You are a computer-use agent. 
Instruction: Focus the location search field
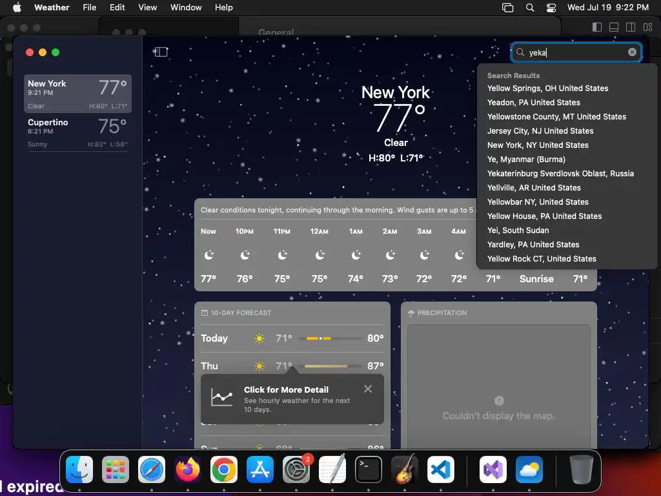tap(576, 52)
